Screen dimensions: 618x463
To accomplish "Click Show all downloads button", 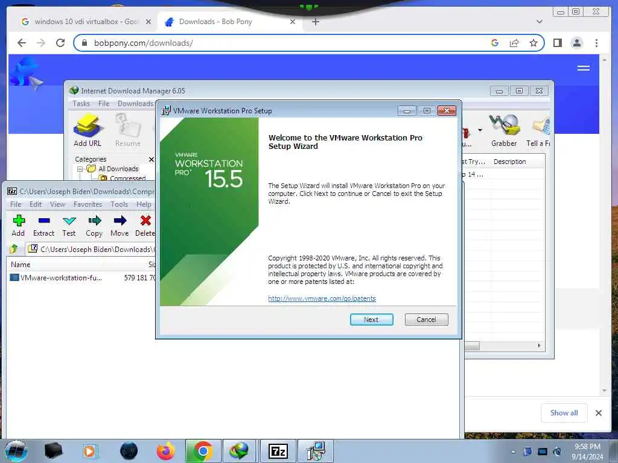I will point(564,412).
